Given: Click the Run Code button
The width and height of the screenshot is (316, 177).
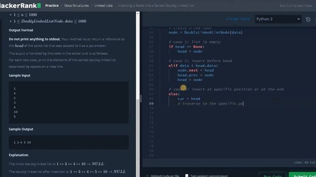Looking at the screenshot, I should [273, 176].
